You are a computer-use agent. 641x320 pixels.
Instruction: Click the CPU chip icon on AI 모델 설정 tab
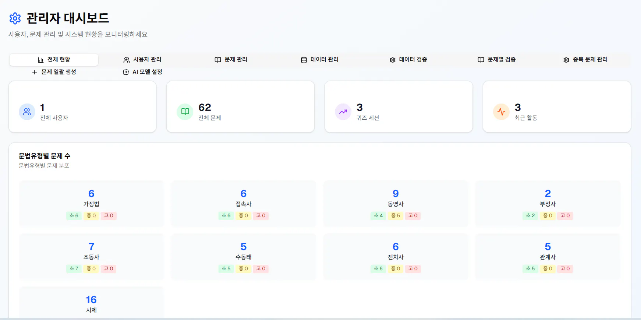pyautogui.click(x=126, y=72)
